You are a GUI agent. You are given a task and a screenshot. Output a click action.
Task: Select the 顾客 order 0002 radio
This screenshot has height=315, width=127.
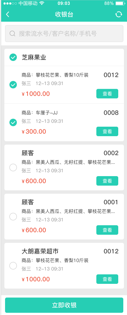click(x=13, y=168)
